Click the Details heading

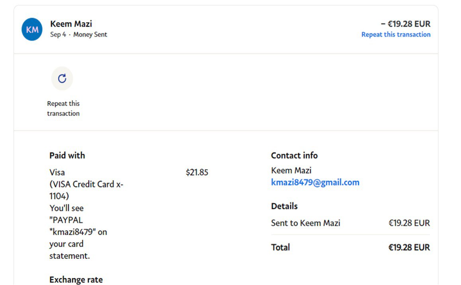tap(284, 206)
